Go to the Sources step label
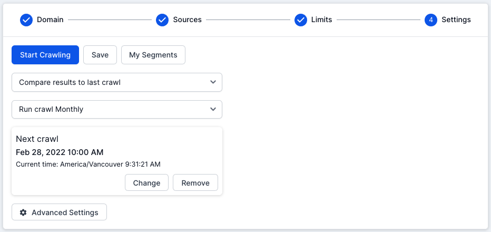 [187, 20]
